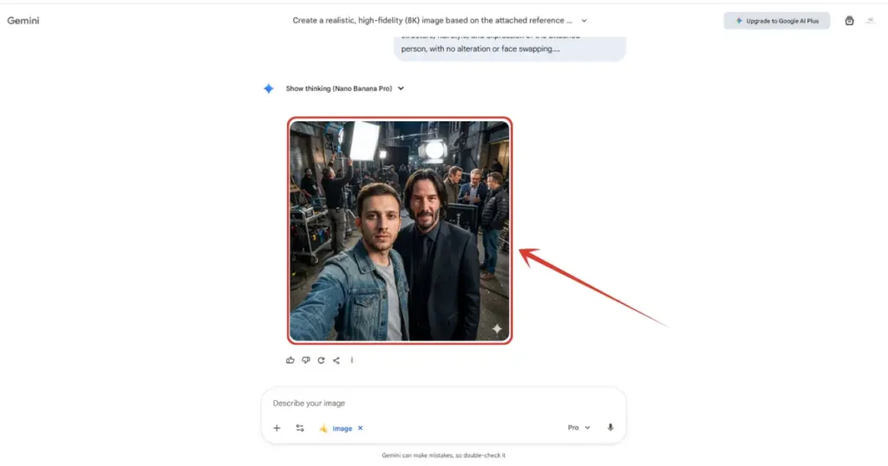Give thumbs up to the response
Screen dimensions: 888x466
pos(290,360)
